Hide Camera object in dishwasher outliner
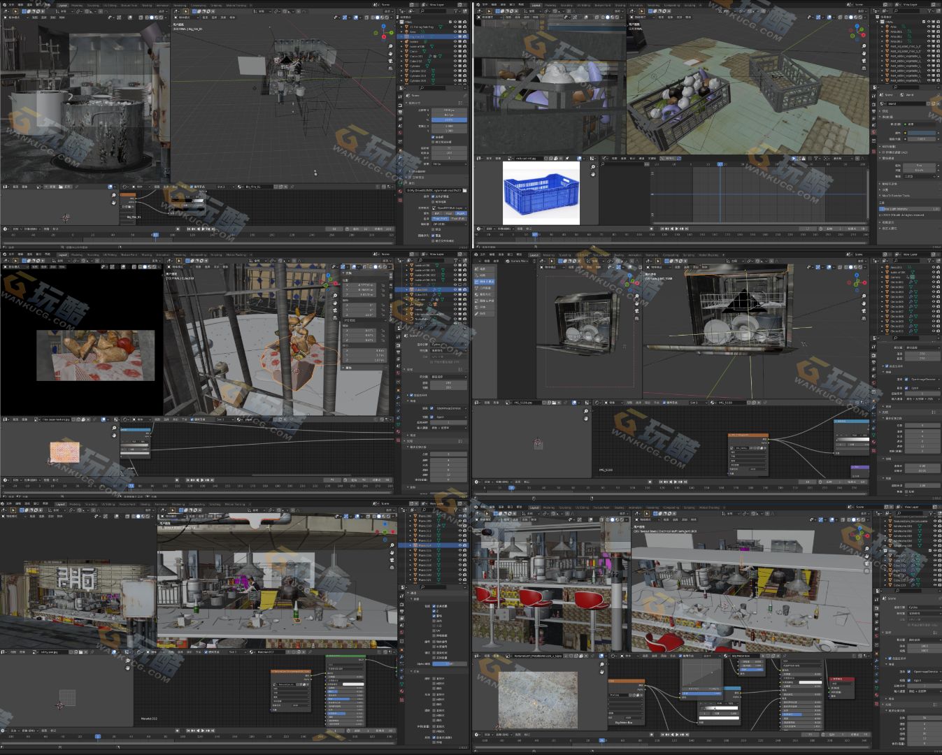Screen dimensions: 942x755 tap(934, 277)
